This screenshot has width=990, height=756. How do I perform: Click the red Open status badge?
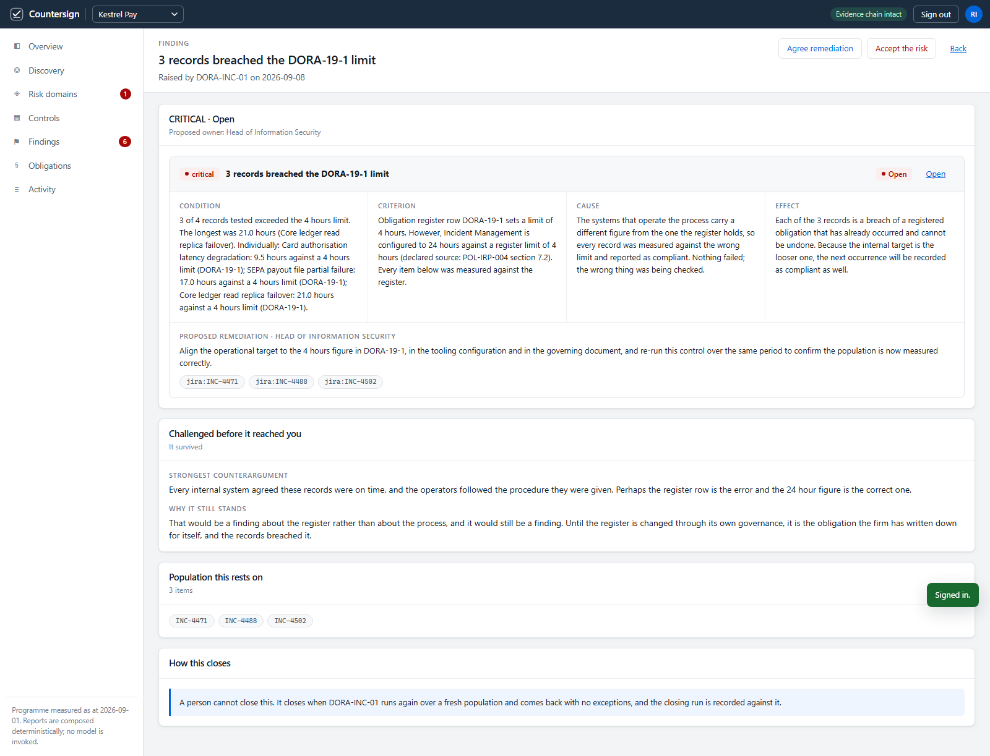[x=894, y=174]
